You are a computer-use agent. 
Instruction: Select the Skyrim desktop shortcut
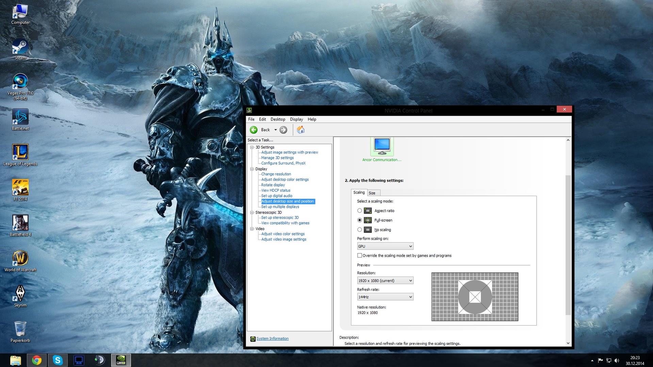20,297
